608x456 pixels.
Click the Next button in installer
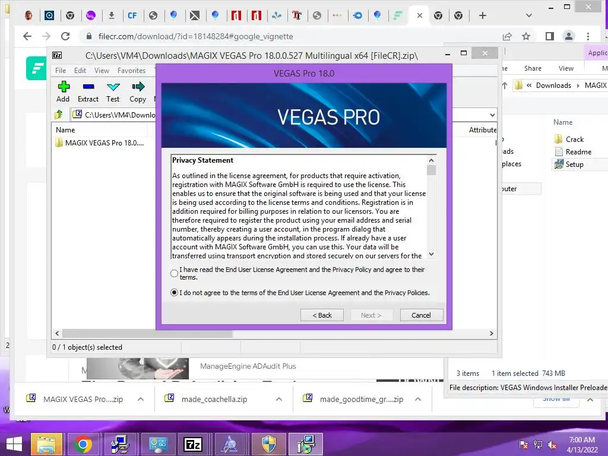[372, 315]
